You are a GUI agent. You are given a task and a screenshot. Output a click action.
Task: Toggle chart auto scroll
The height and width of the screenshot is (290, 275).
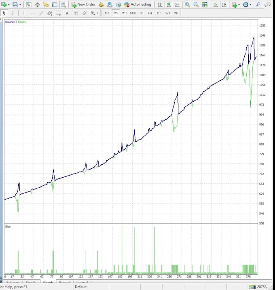216,4
